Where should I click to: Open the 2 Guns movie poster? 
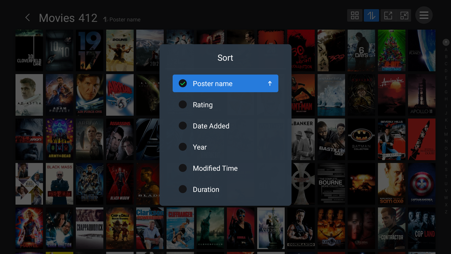(120, 50)
